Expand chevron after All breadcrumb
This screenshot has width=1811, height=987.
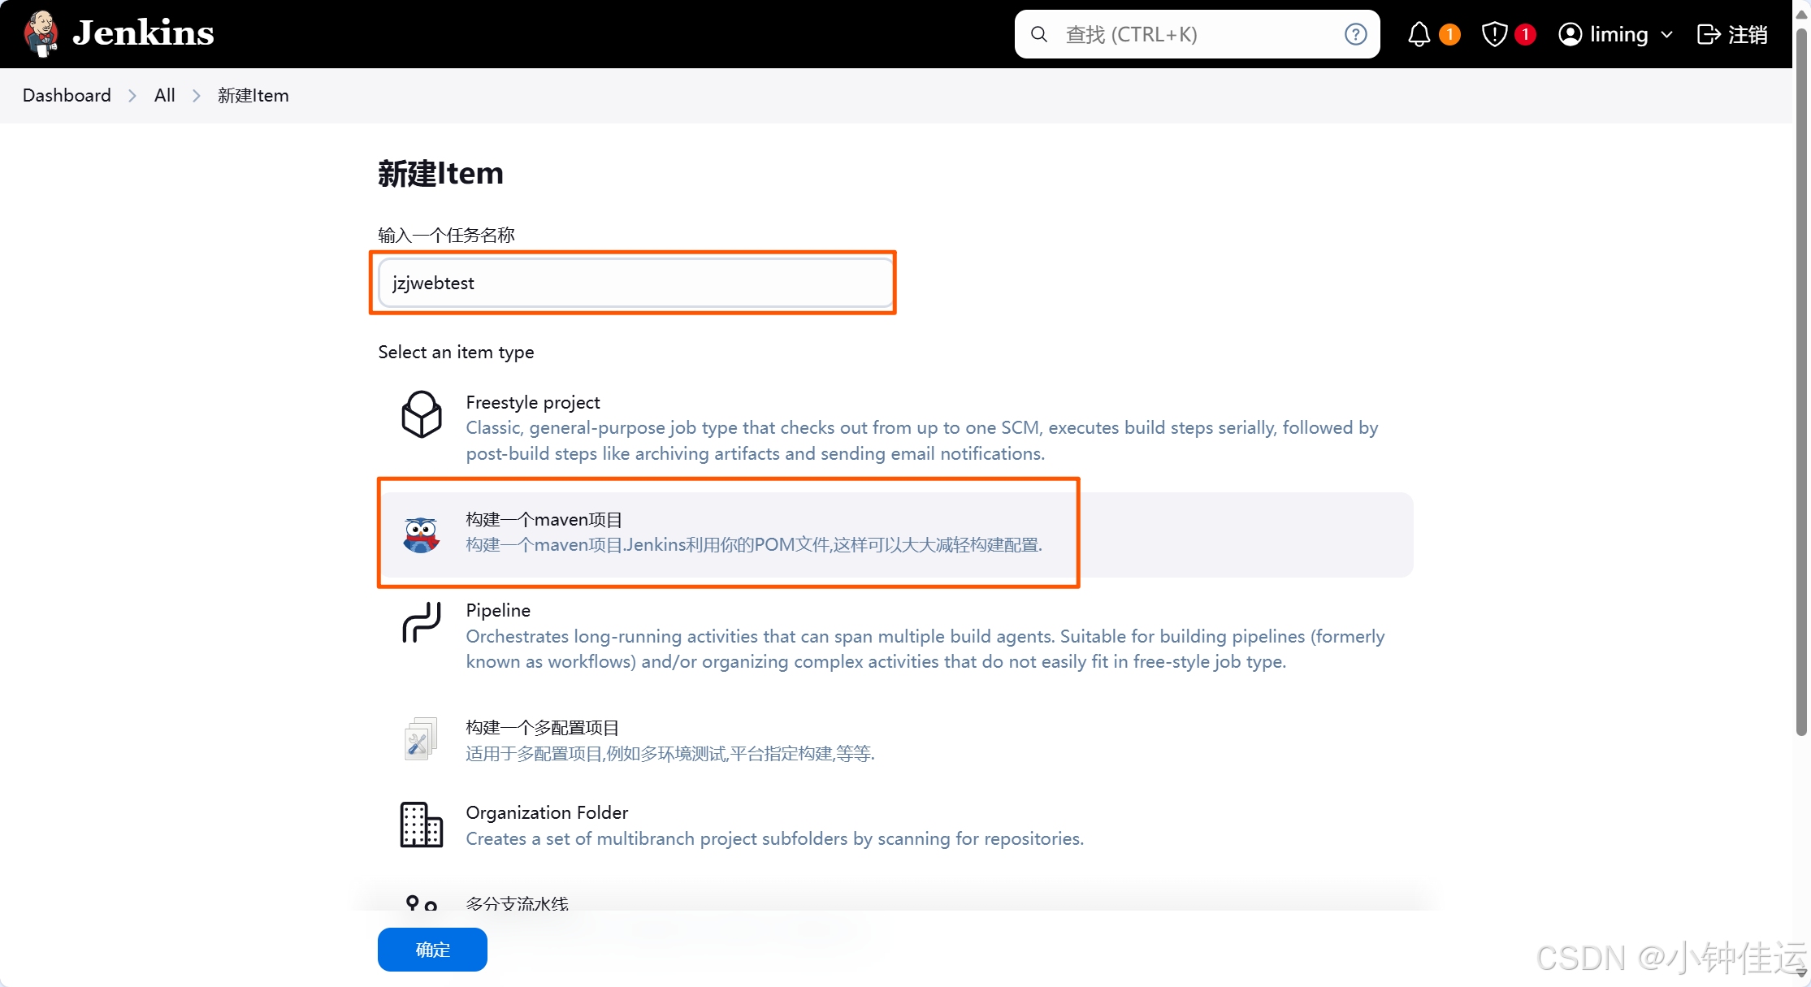[196, 96]
